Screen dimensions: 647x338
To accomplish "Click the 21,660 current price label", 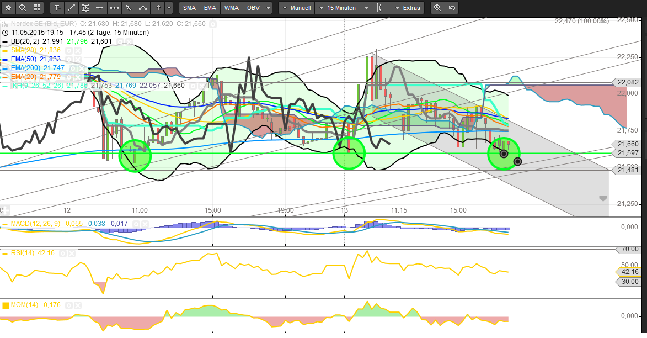I will (628, 144).
